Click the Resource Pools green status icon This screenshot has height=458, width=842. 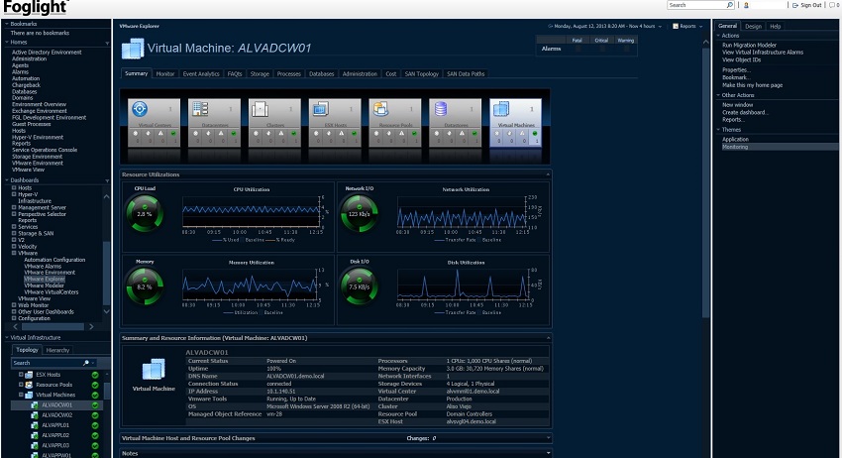click(95, 385)
